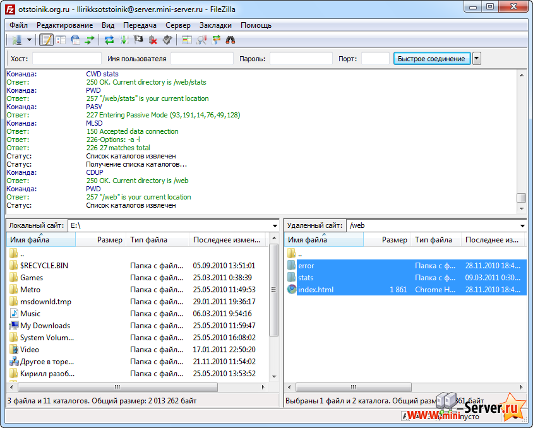Select the Games folder

pos(138,278)
